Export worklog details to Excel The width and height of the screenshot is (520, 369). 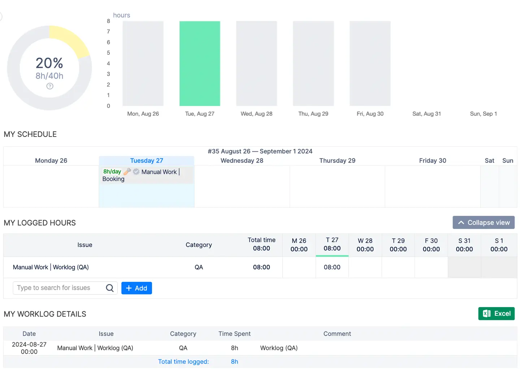pos(496,314)
